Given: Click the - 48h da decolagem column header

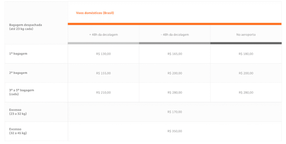Looking at the screenshot, I should [175, 35].
